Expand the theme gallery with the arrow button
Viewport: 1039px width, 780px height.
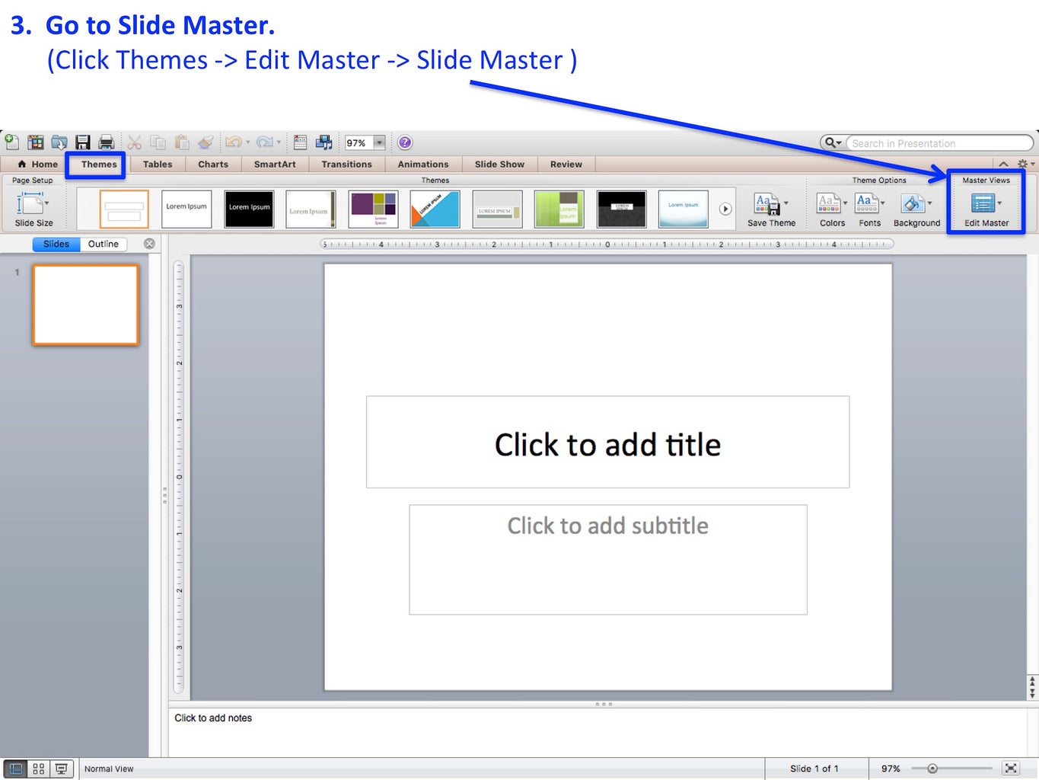tap(725, 209)
